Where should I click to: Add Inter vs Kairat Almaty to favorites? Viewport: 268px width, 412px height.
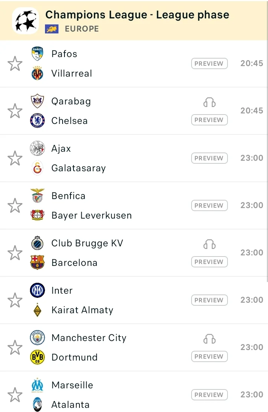[x=15, y=300]
